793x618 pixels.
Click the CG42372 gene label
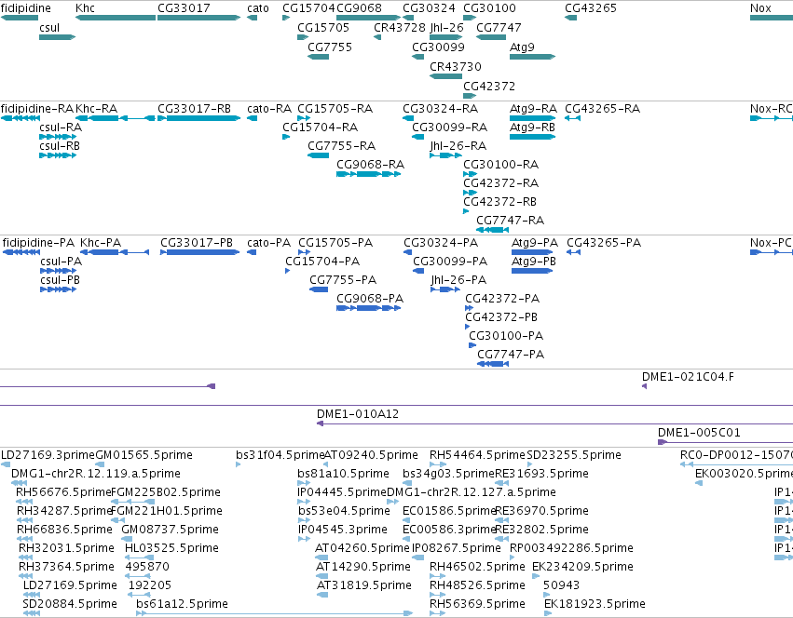[x=489, y=87]
